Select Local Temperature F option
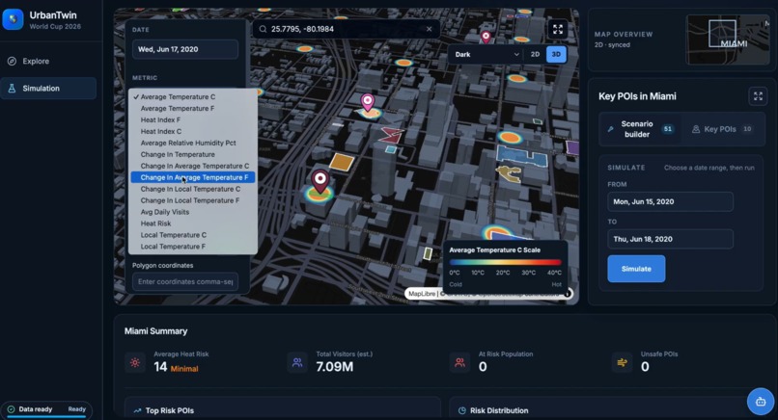The image size is (778, 420). point(192,247)
